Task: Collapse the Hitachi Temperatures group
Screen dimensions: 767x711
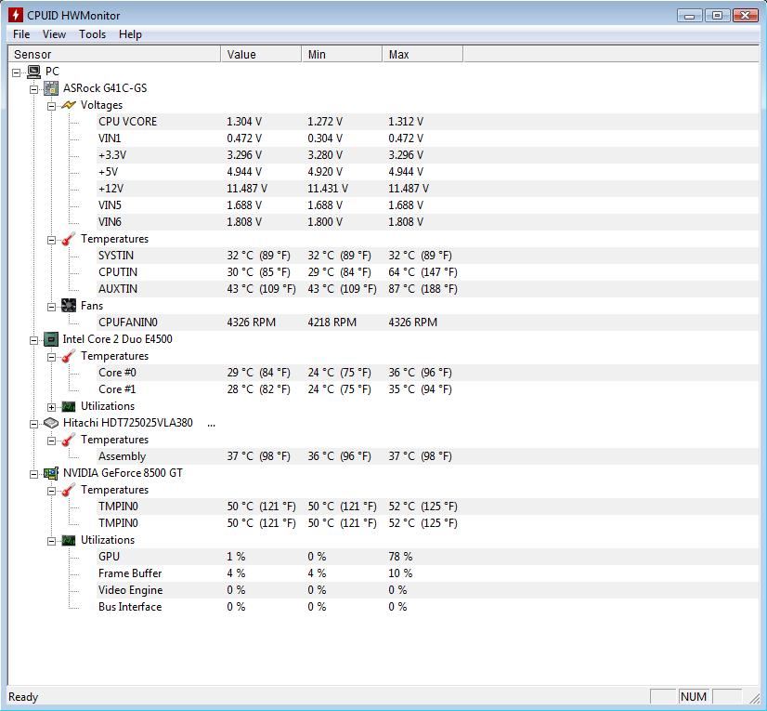Action: click(51, 441)
